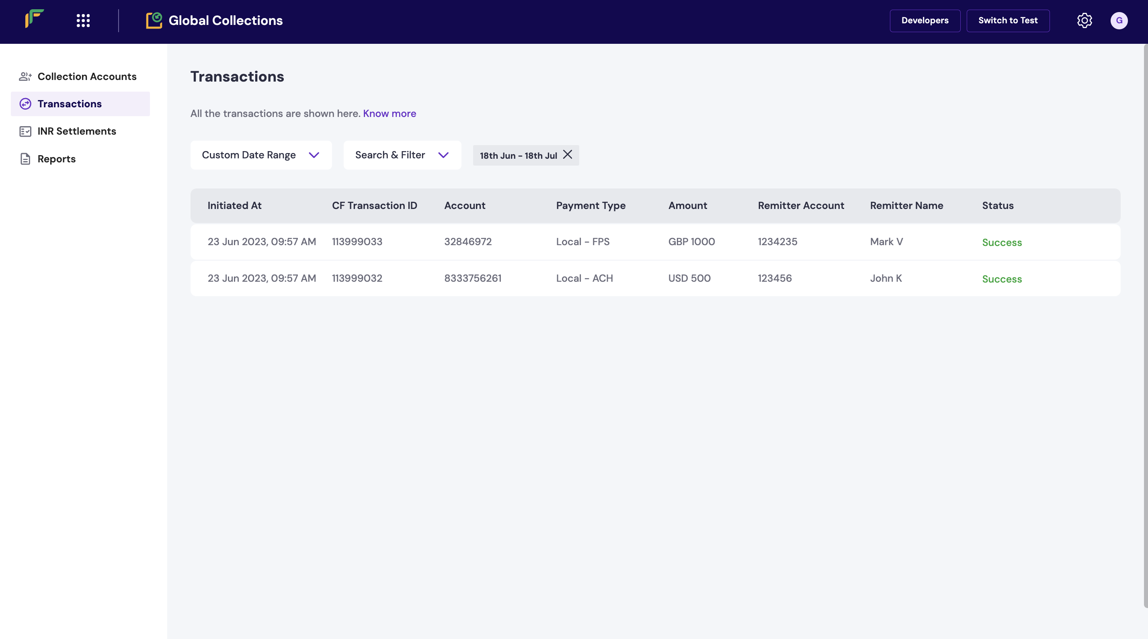This screenshot has width=1148, height=639.
Task: Click the Global Collections product icon
Action: [x=154, y=20]
